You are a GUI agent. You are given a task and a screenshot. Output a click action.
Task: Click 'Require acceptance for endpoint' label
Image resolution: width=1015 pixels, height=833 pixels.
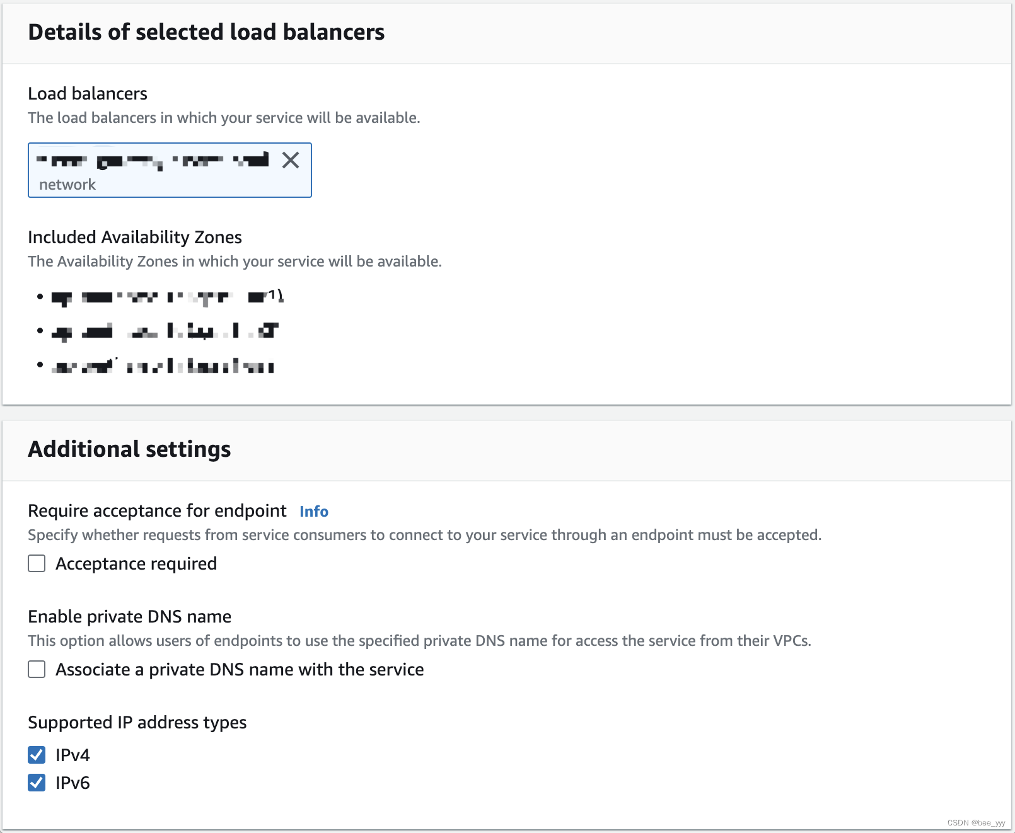(157, 510)
